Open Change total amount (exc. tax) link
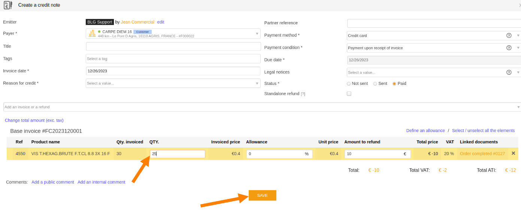 [34, 120]
